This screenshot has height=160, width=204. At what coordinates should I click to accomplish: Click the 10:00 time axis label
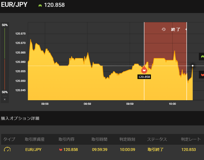pos(173,104)
